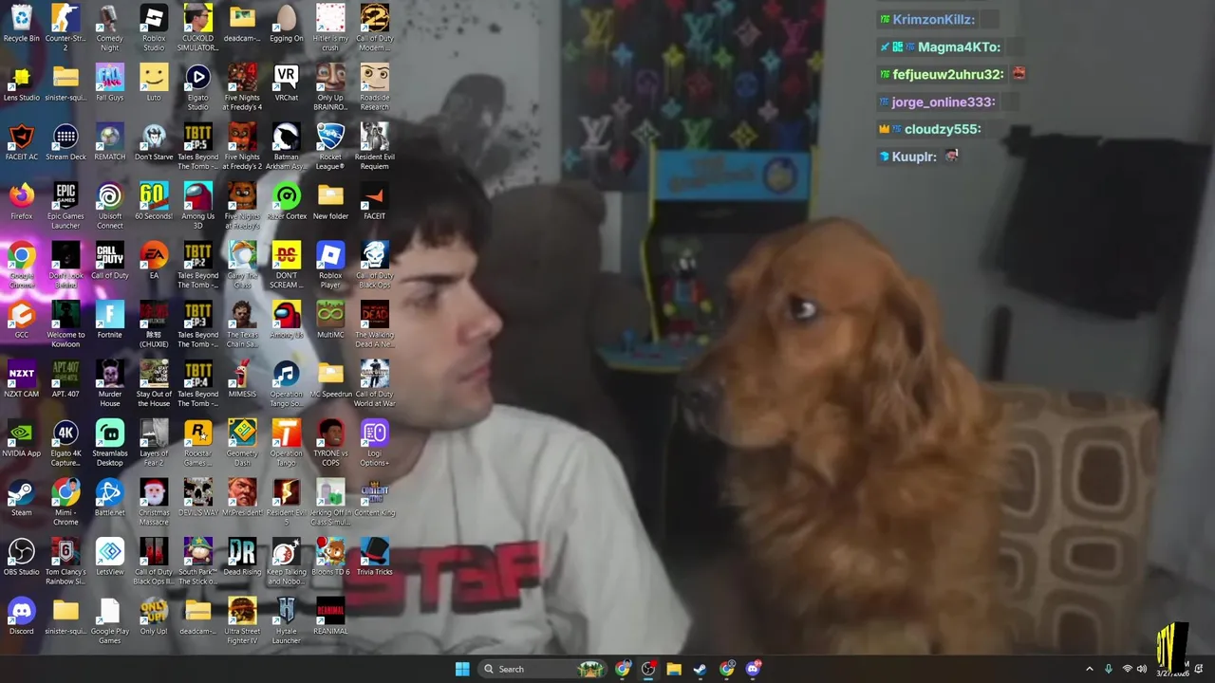Image resolution: width=1215 pixels, height=683 pixels.
Task: Open the Egging On desktop shortcut
Action: 286,24
